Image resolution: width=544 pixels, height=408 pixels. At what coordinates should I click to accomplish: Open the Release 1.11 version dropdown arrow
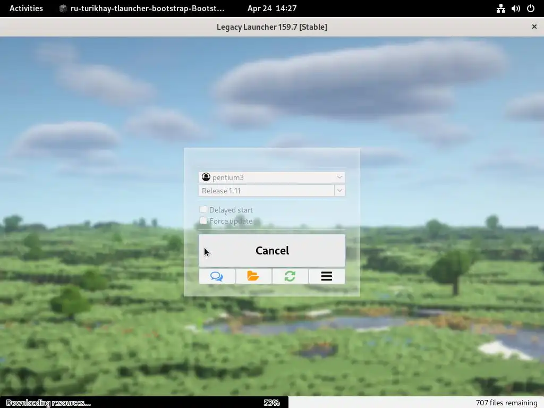point(339,191)
